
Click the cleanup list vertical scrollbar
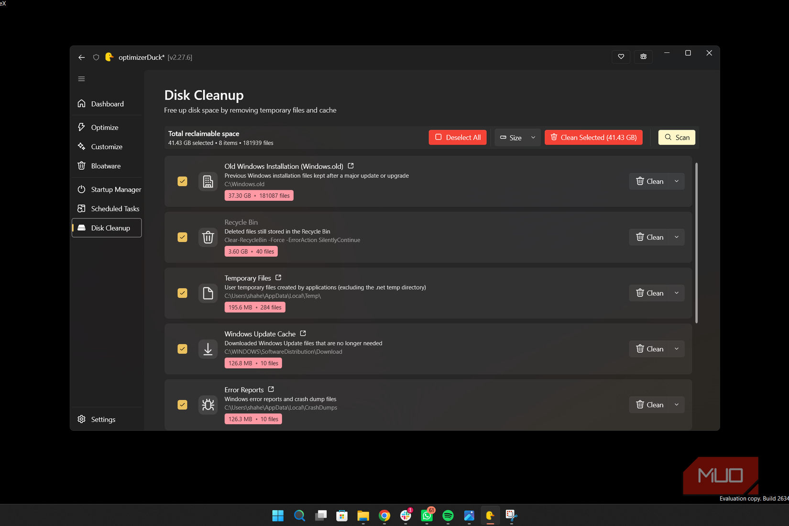tap(696, 243)
